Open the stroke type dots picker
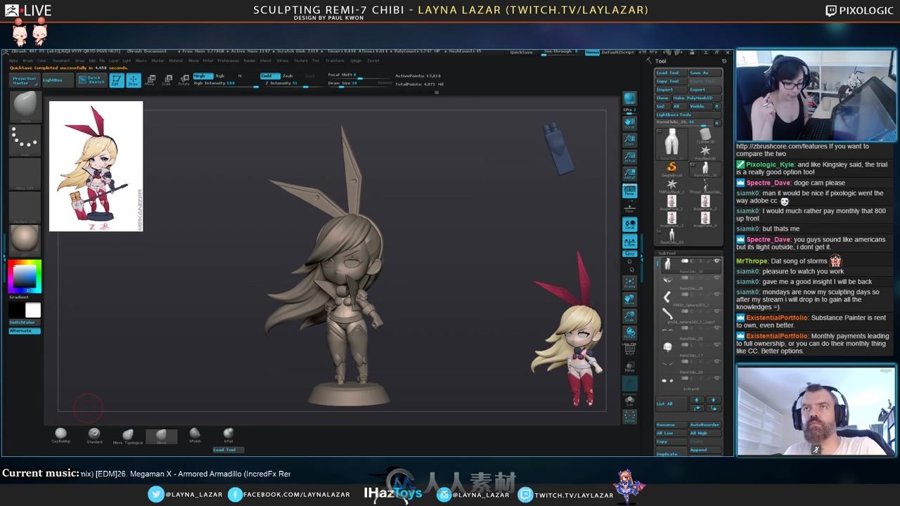 [25, 141]
